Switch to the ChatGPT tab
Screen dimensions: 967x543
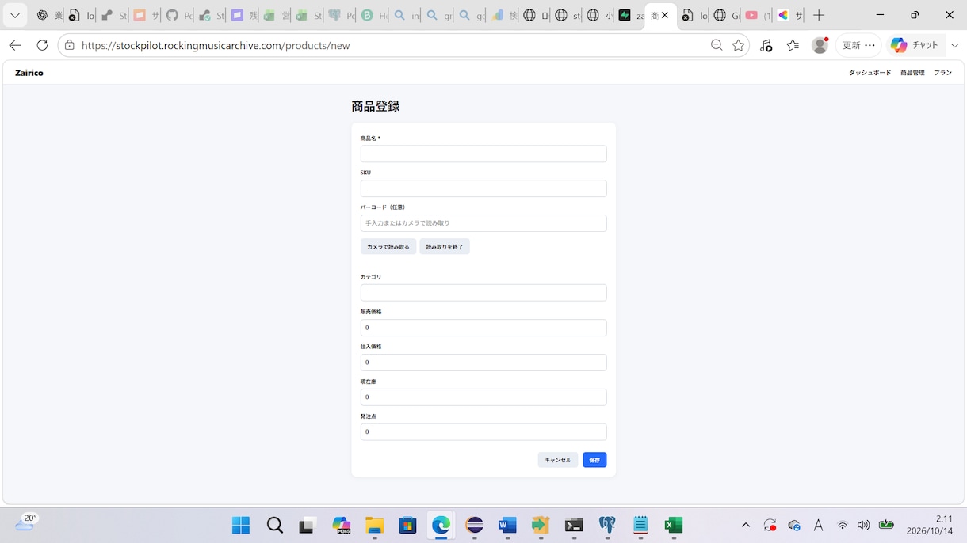(48, 15)
